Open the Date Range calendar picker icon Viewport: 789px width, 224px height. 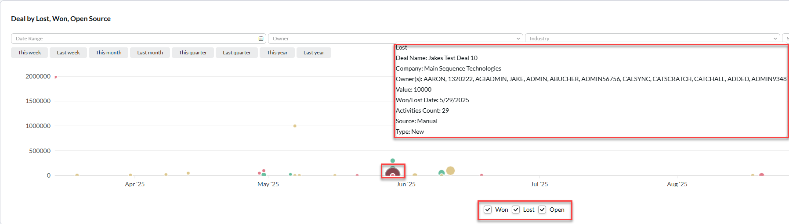[x=261, y=39]
